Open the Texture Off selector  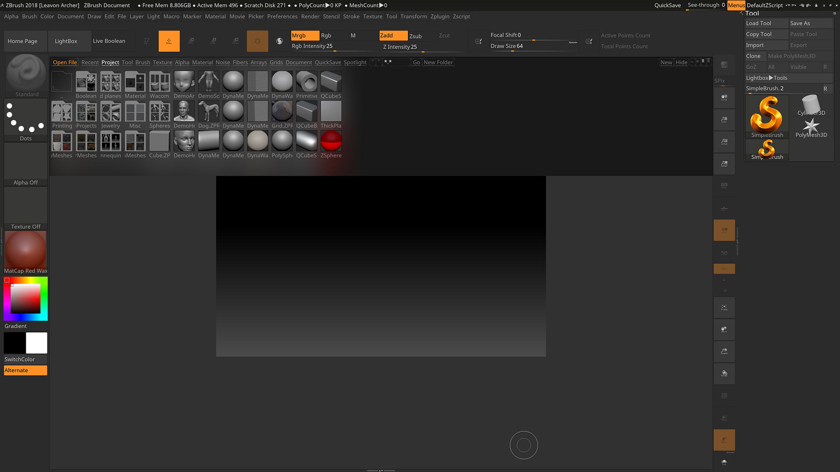coord(26,208)
